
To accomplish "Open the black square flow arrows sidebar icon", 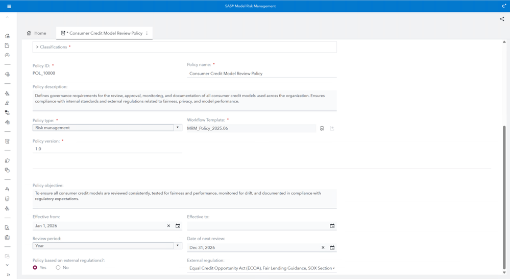I will (x=7, y=112).
